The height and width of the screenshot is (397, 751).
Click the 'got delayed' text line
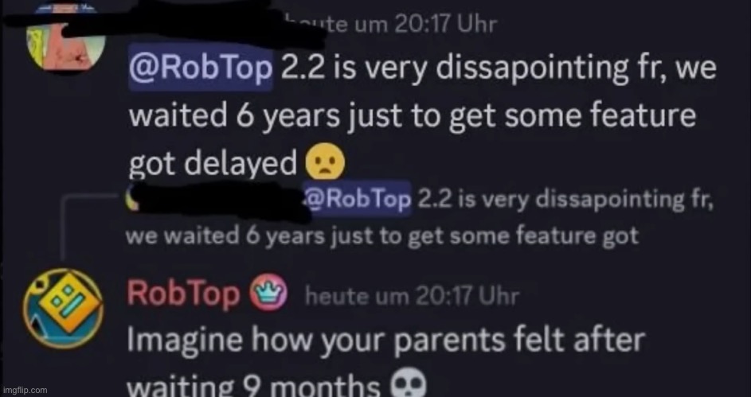(x=213, y=164)
